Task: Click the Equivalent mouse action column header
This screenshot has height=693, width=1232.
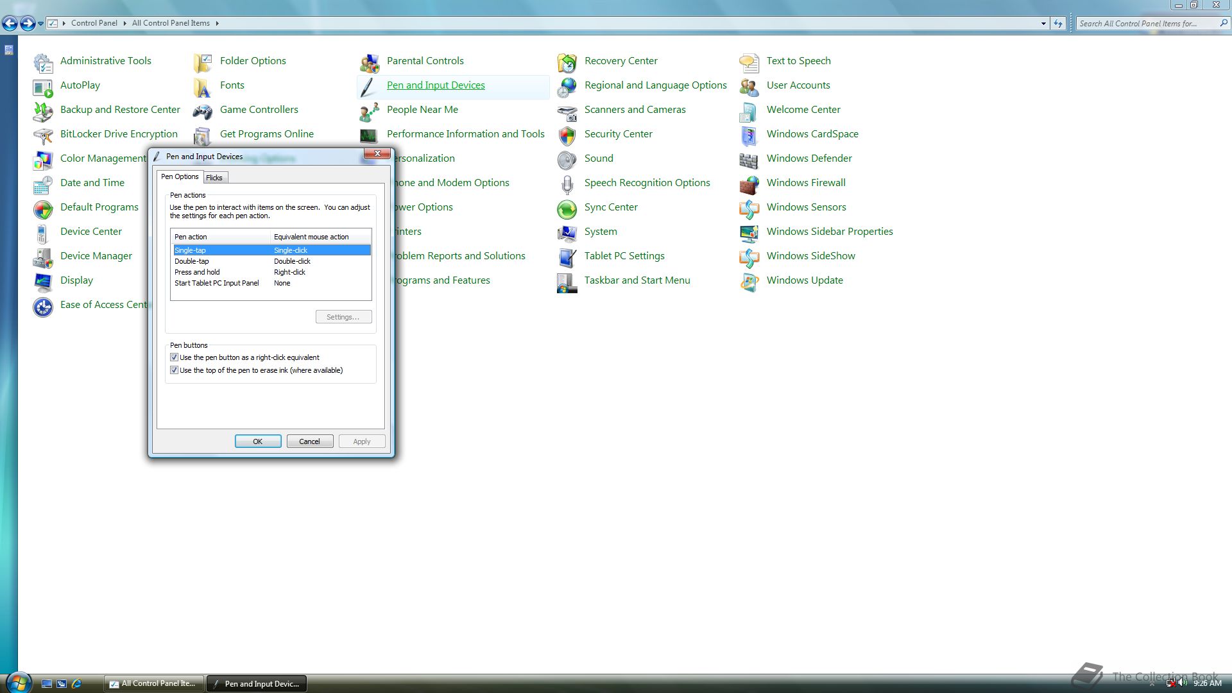Action: point(321,237)
